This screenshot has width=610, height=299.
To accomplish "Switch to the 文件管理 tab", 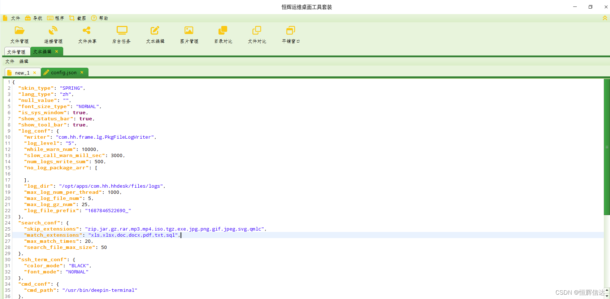I will (17, 52).
